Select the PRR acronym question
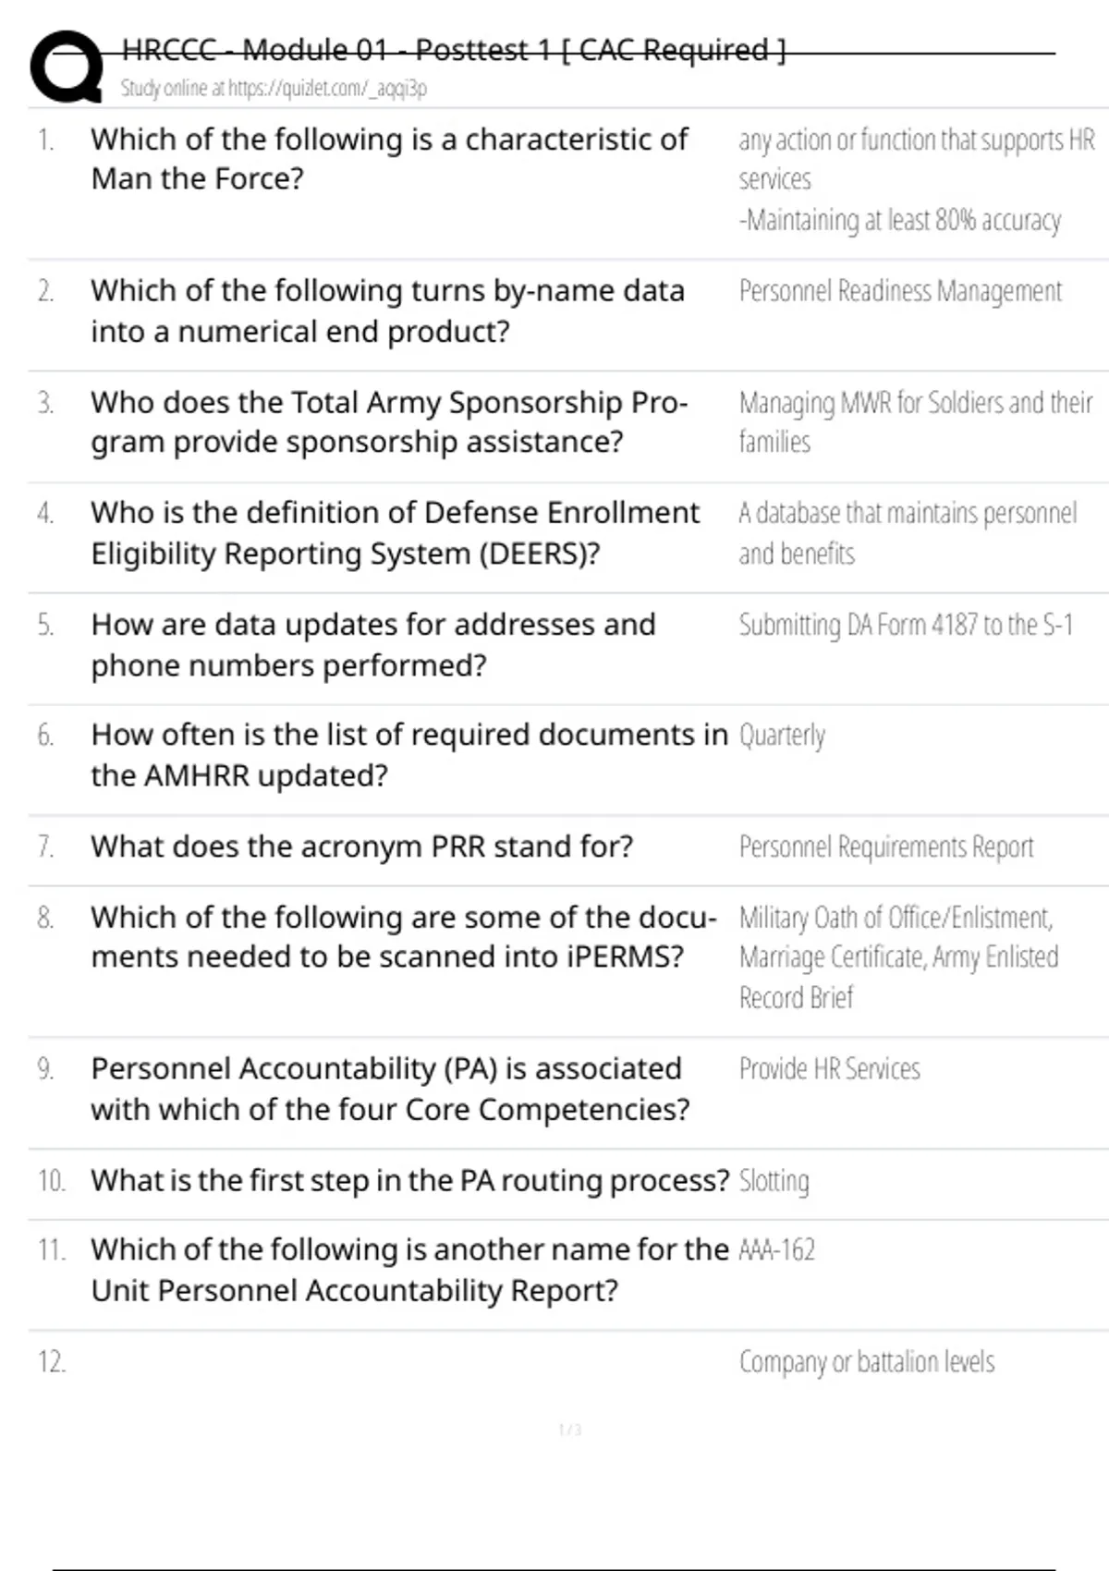 (x=361, y=846)
